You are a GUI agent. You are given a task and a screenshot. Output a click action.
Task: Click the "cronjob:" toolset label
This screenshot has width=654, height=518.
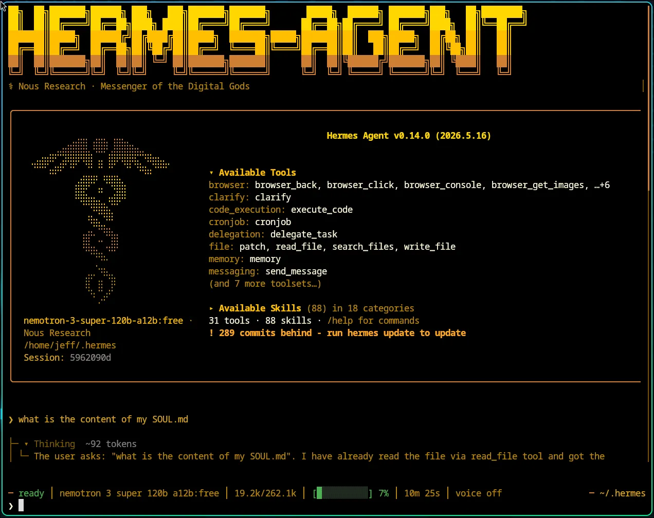[229, 222]
